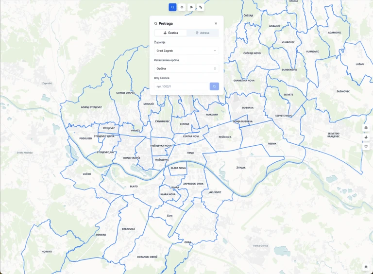Open the Katastarska općina selector
This screenshot has width=373, height=274.
click(x=186, y=68)
